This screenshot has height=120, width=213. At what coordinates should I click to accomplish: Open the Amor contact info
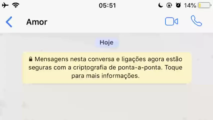click(37, 22)
